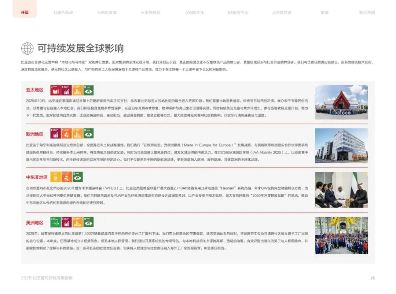Click the 亚太地区 region heading

34,90
